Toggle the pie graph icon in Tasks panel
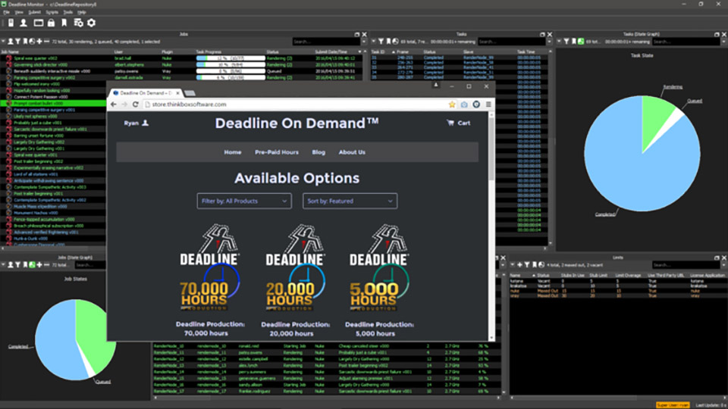Viewport: 728px width, 409px height. 395,42
